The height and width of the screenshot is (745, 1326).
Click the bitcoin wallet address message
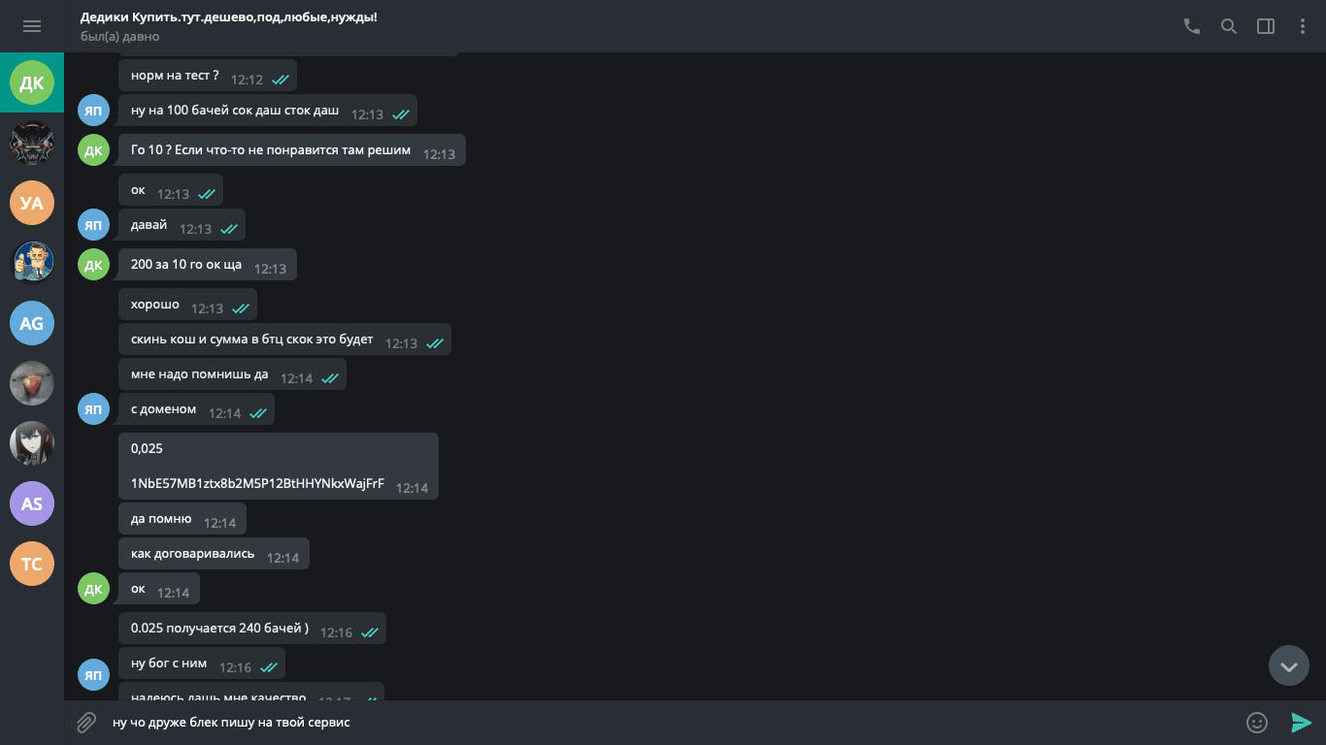pyautogui.click(x=258, y=483)
